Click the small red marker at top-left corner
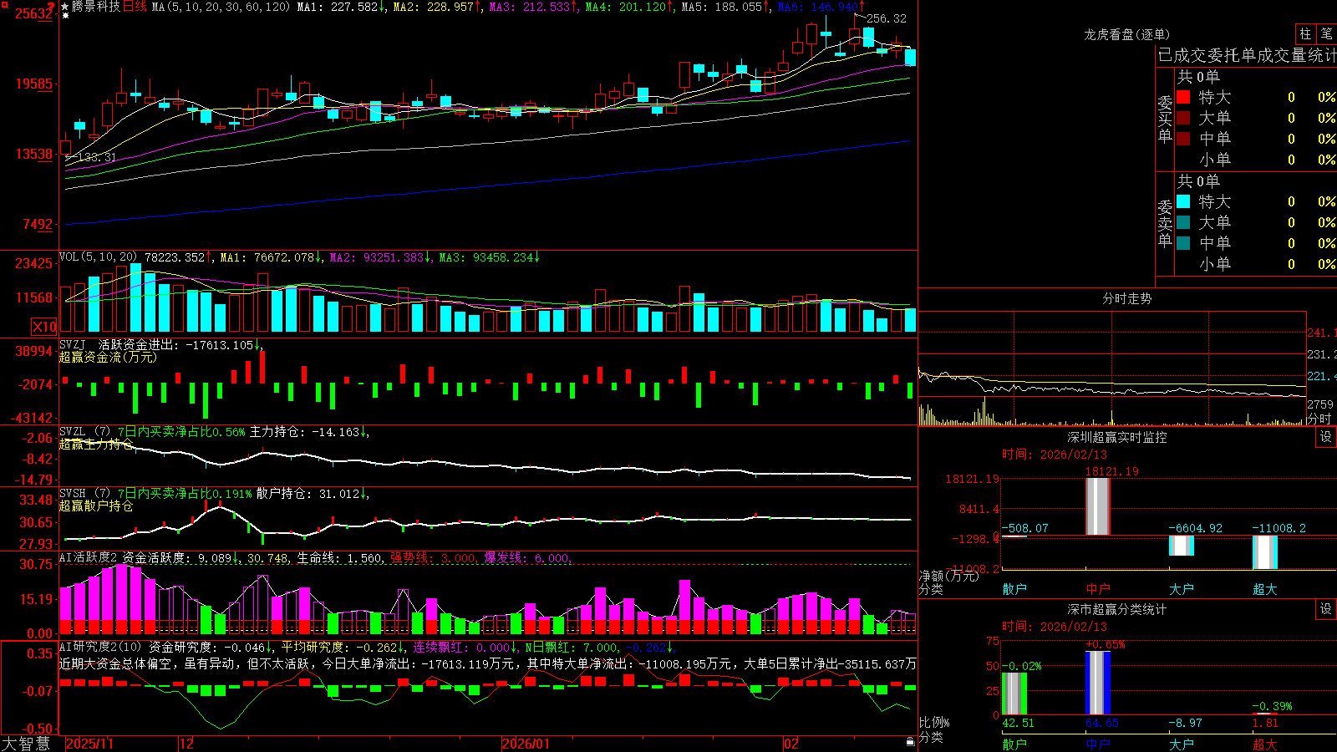The height and width of the screenshot is (752, 1337). (x=3, y=3)
